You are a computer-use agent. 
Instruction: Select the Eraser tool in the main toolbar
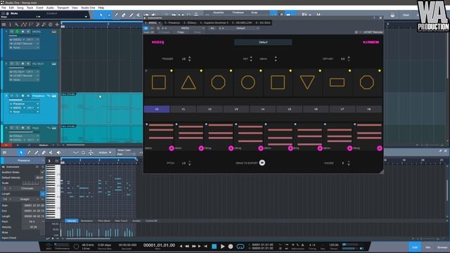[x=124, y=15]
